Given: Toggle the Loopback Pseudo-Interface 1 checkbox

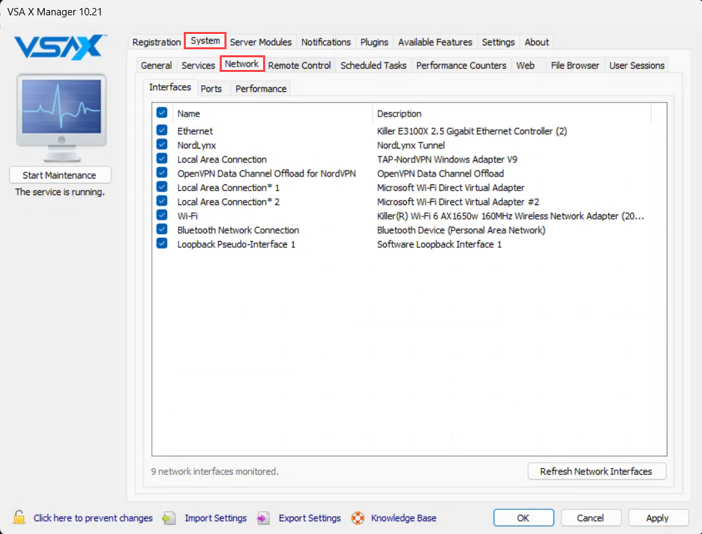Looking at the screenshot, I should (x=162, y=244).
